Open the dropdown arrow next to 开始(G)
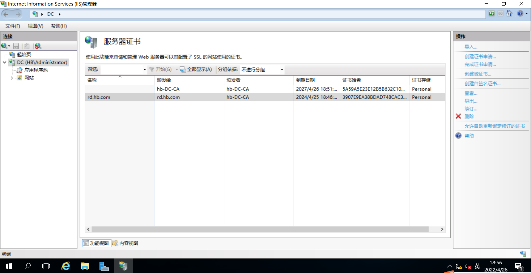 tap(177, 70)
